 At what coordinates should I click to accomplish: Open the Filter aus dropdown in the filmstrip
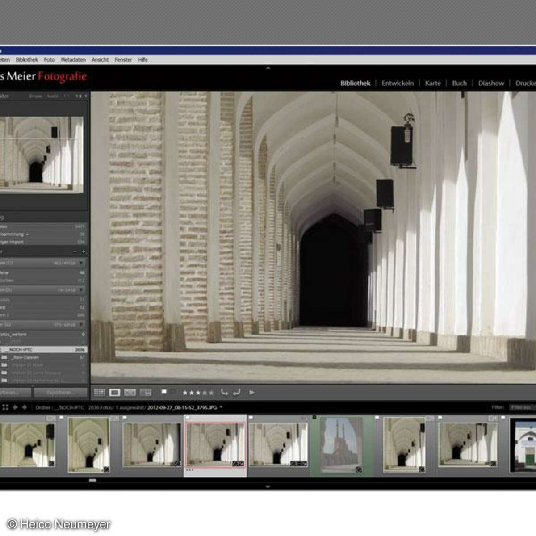click(x=521, y=407)
